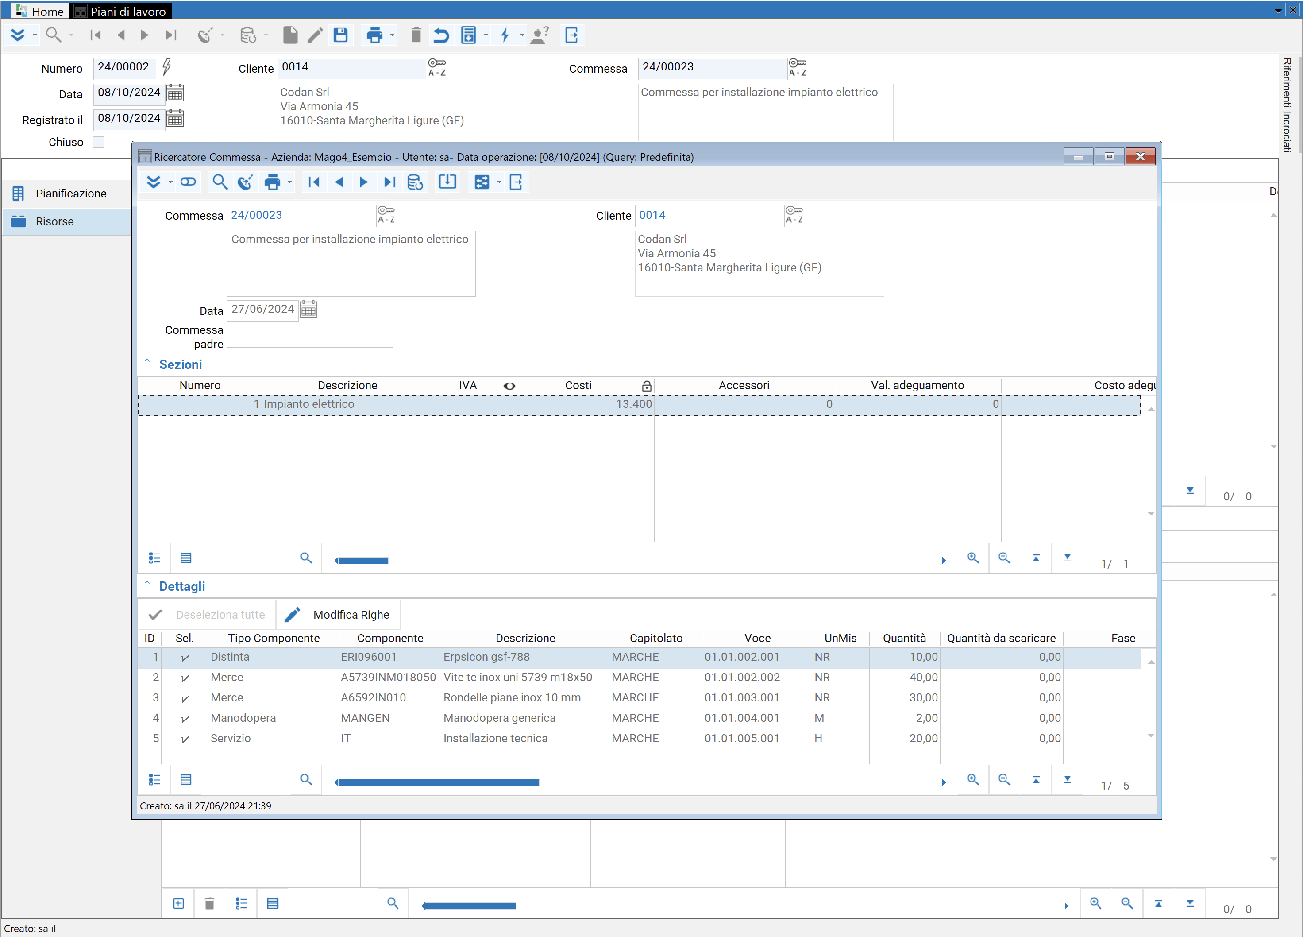The width and height of the screenshot is (1303, 937).
Task: Sort by the Quantità column header
Action: tap(904, 638)
